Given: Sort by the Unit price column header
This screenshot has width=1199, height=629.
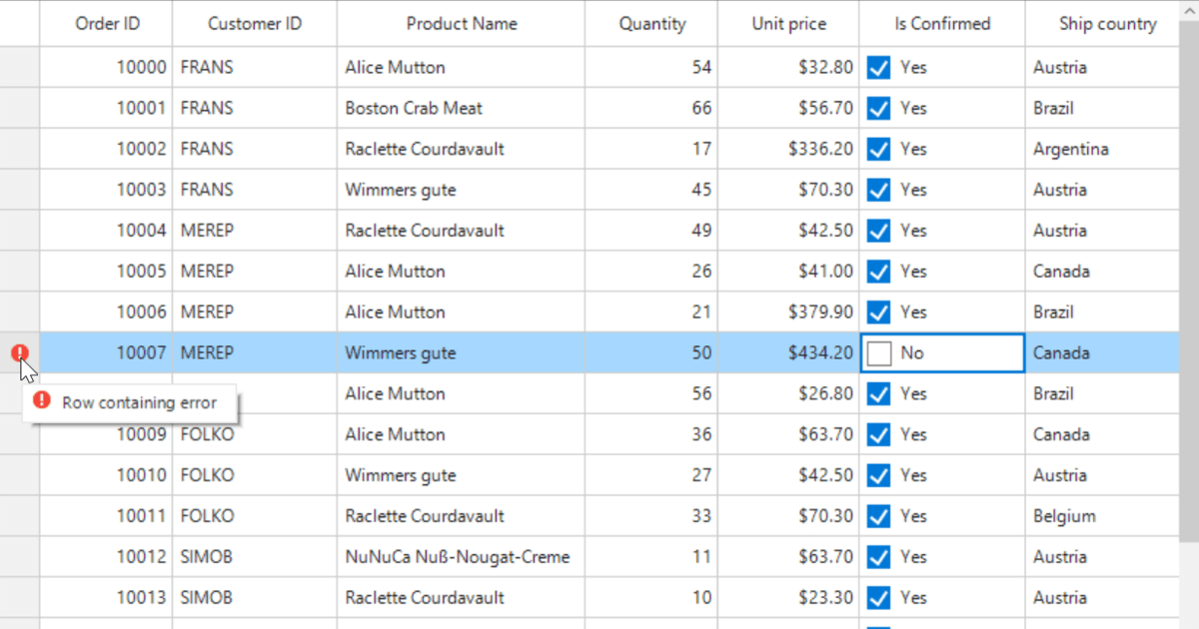Looking at the screenshot, I should click(x=788, y=24).
